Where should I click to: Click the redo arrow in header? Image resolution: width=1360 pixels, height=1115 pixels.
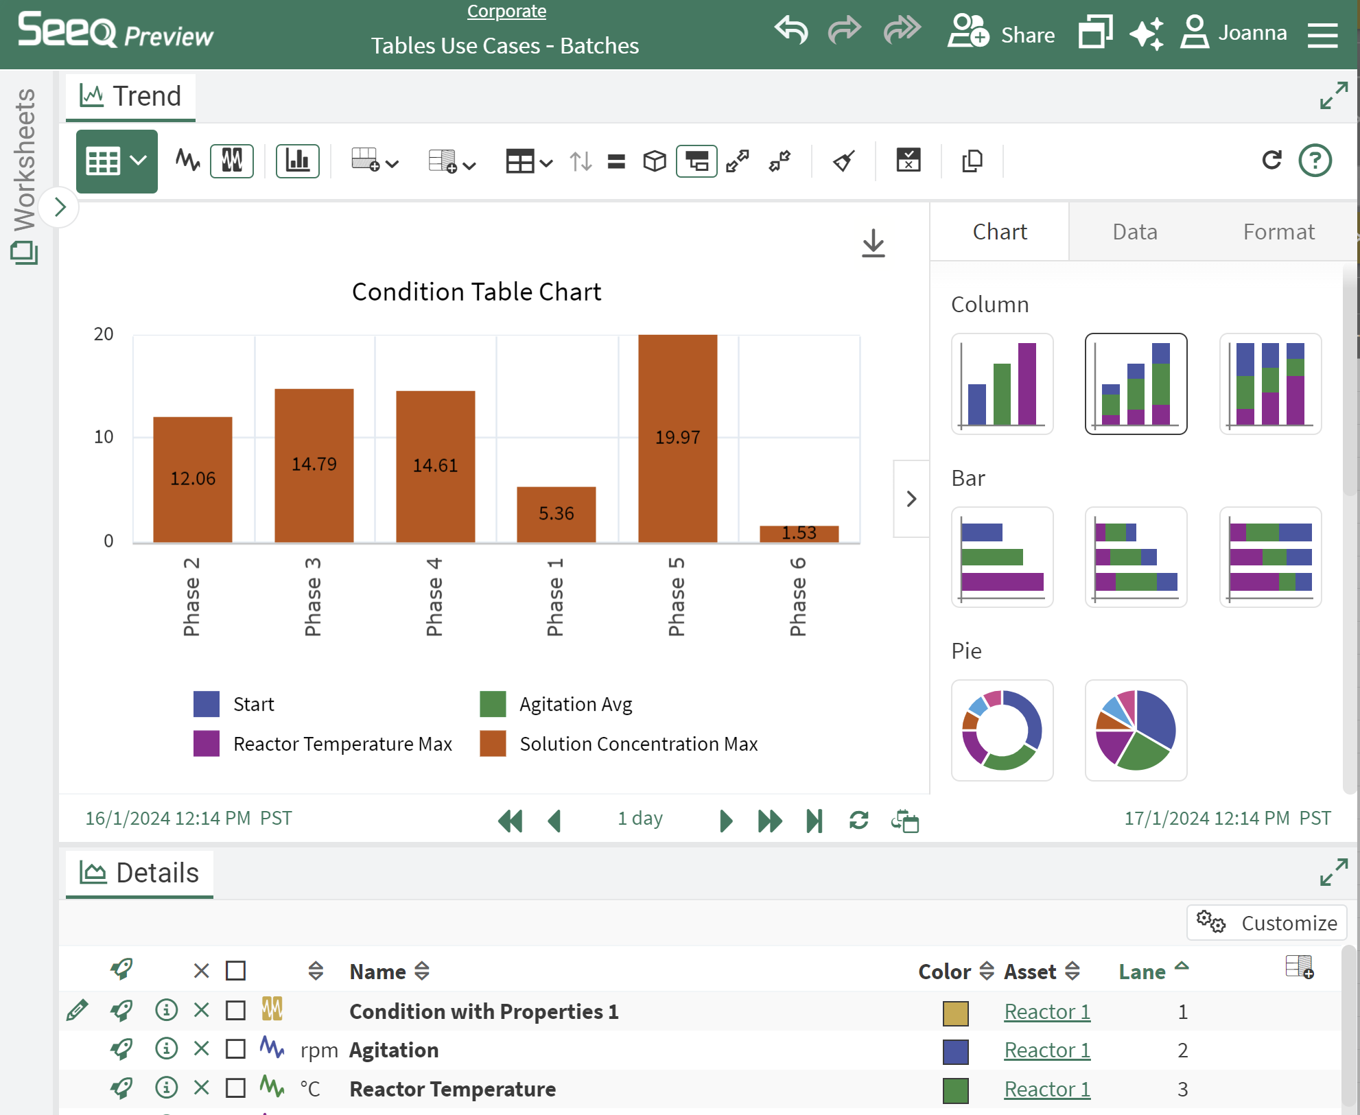pyautogui.click(x=844, y=31)
